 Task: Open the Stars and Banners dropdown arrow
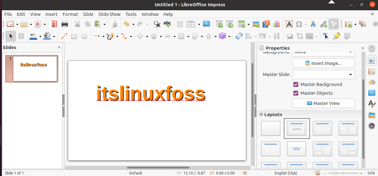point(215,37)
